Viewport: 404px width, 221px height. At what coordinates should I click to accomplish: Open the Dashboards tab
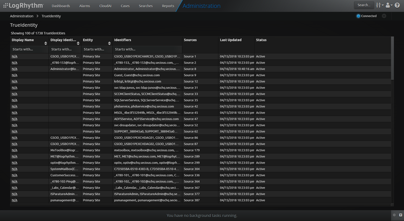pos(60,6)
